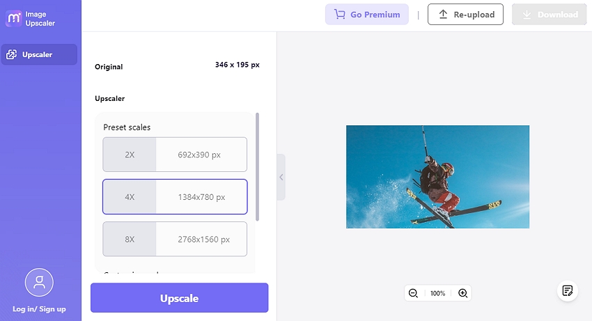Screen dimensions: 592x321
Task: Click the preset scales panel scrollbar
Action: click(258, 167)
